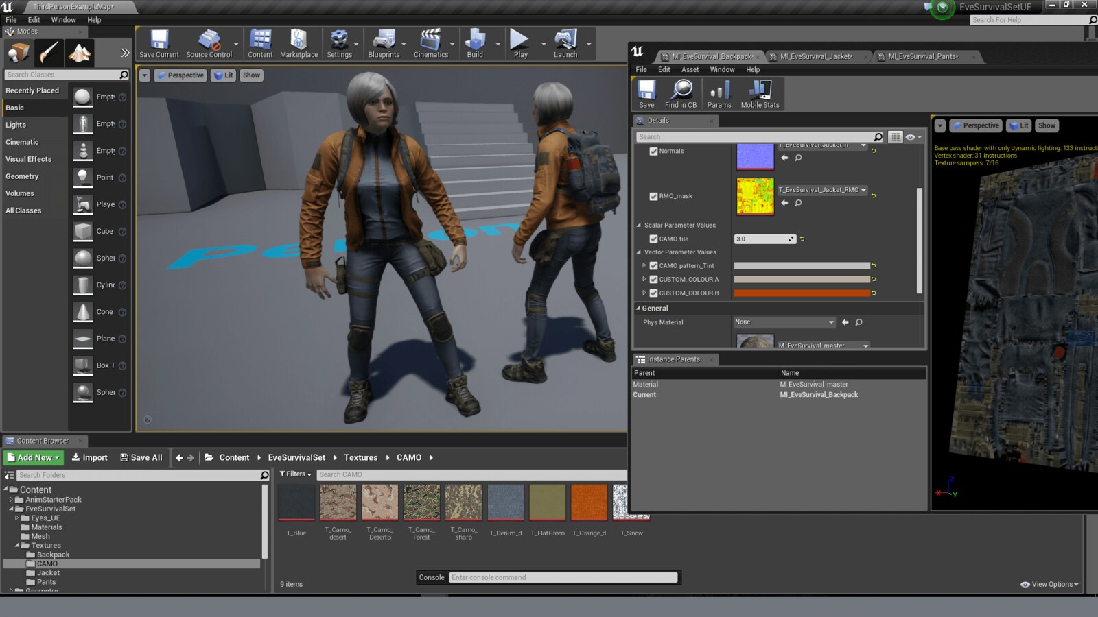Open the Window menu in the material editor
The width and height of the screenshot is (1098, 617).
[x=721, y=69]
